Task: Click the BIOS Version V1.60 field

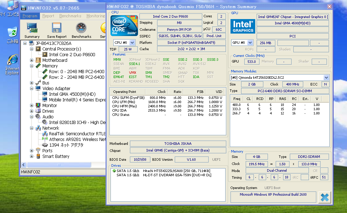Action: coord(191,159)
